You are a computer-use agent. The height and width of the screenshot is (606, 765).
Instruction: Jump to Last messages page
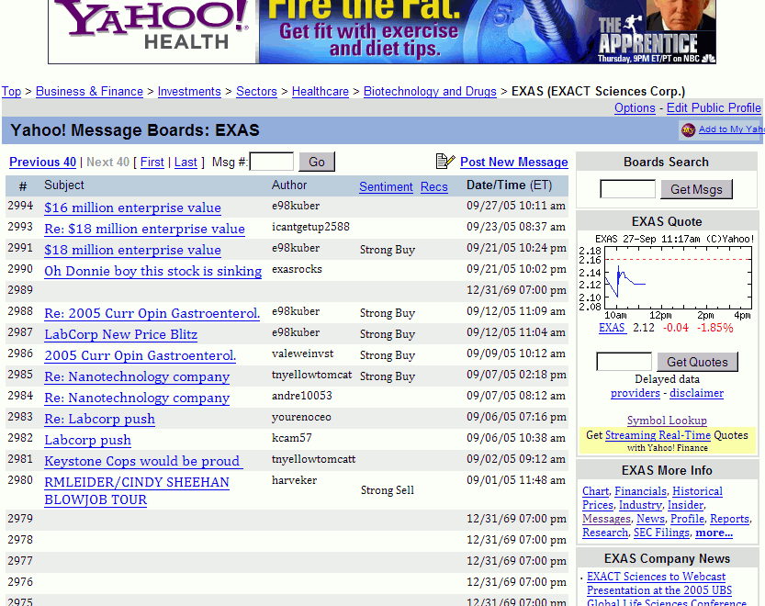[186, 162]
